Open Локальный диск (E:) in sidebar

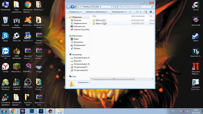tap(82, 64)
